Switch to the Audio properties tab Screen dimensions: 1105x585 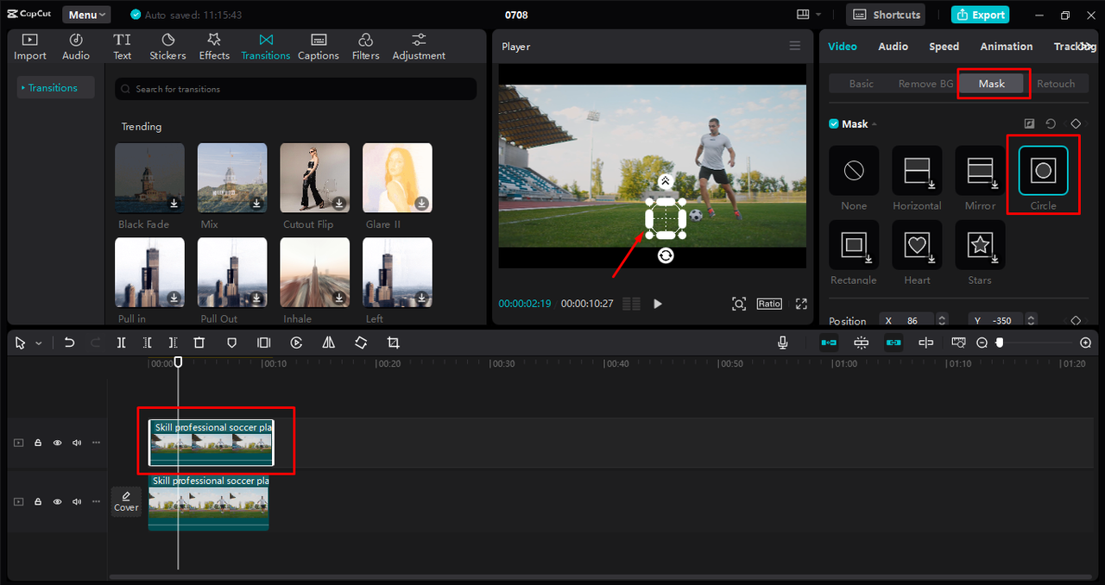tap(893, 47)
